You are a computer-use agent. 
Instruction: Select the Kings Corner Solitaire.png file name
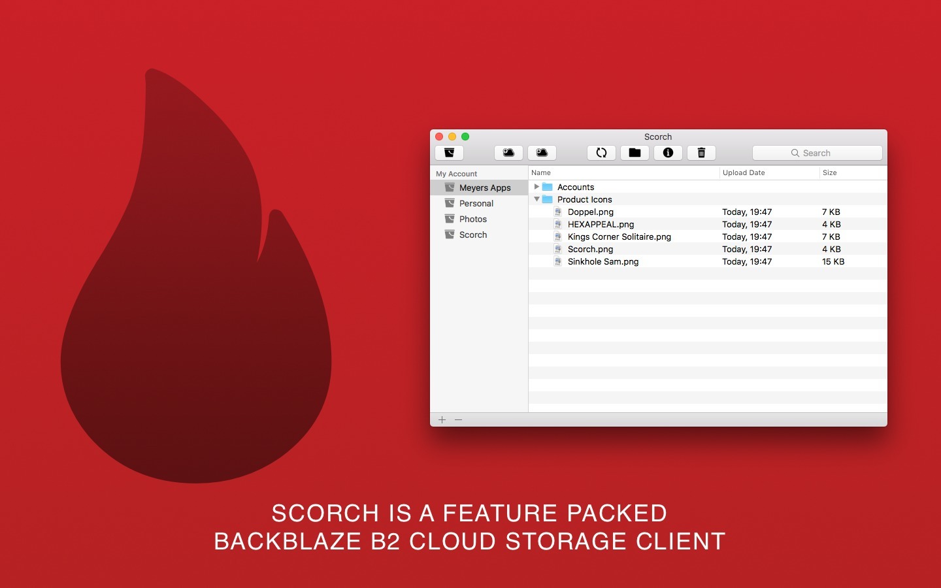[x=619, y=237]
